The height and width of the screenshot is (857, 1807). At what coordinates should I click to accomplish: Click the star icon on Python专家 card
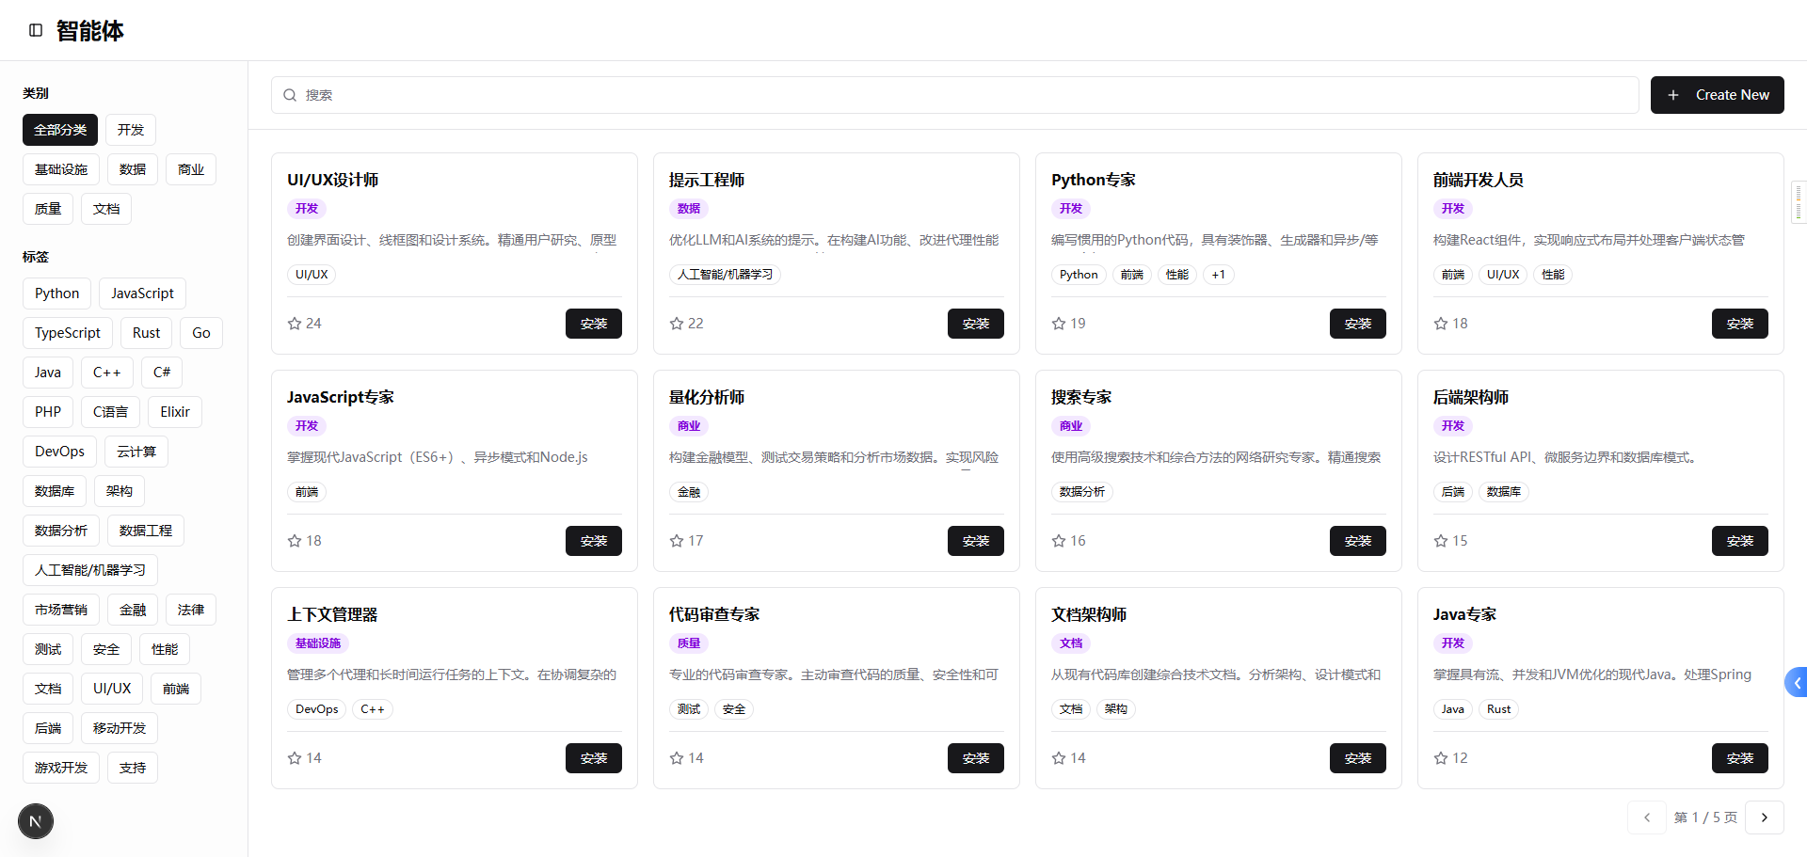pos(1059,324)
